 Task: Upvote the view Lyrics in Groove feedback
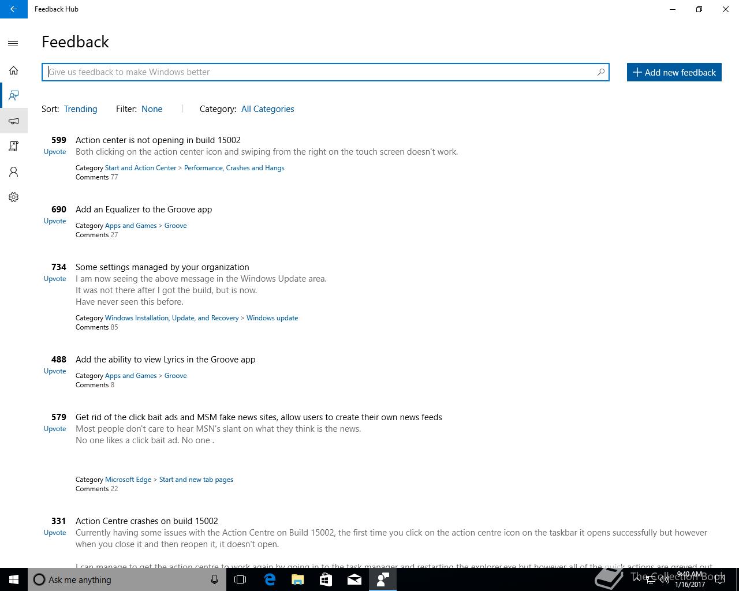point(55,371)
